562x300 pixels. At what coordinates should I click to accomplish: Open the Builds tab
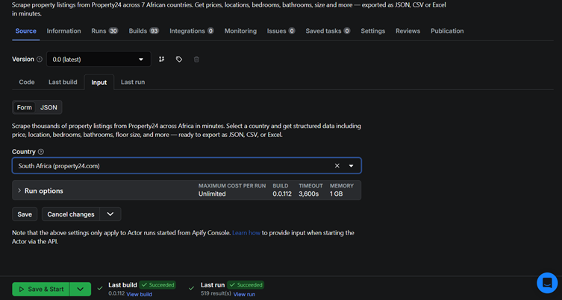pyautogui.click(x=144, y=31)
